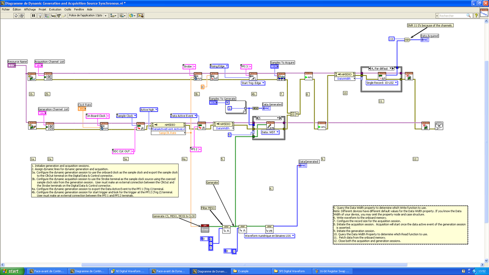Open the Reorder toolbar menu
The width and height of the screenshot is (489, 275).
(132, 16)
